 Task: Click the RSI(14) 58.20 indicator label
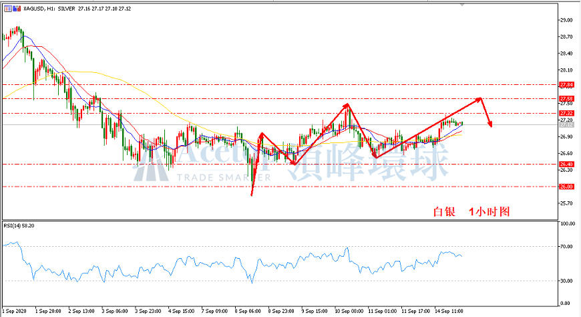[x=19, y=225]
